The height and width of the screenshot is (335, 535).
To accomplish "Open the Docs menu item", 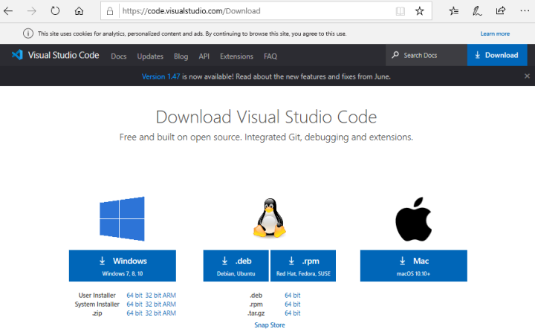I will (118, 56).
